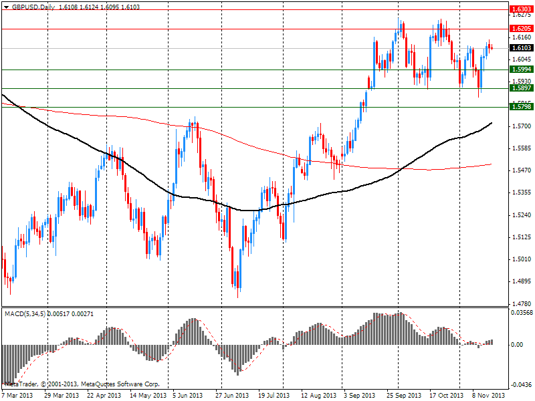Click the 0.03568 MACD scale value
Image resolution: width=535 pixels, height=401 pixels.
tap(520, 312)
